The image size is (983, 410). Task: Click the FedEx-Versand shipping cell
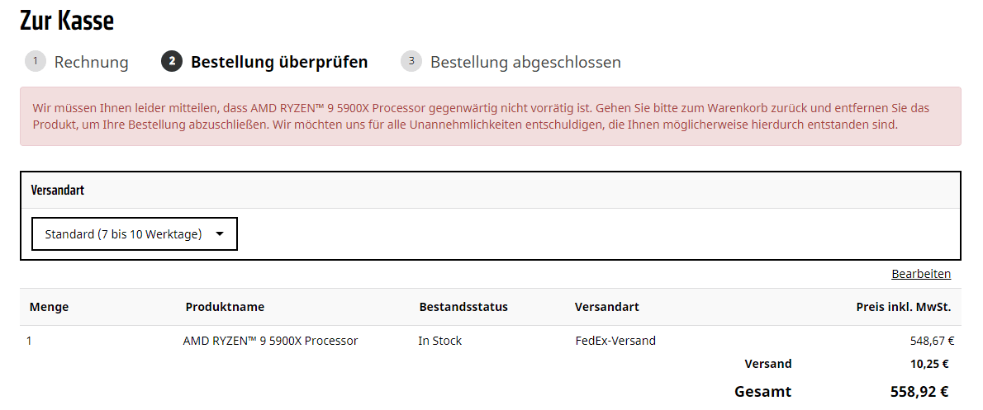click(615, 342)
